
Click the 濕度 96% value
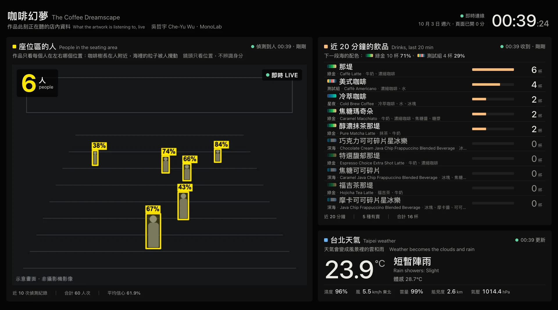pyautogui.click(x=336, y=292)
